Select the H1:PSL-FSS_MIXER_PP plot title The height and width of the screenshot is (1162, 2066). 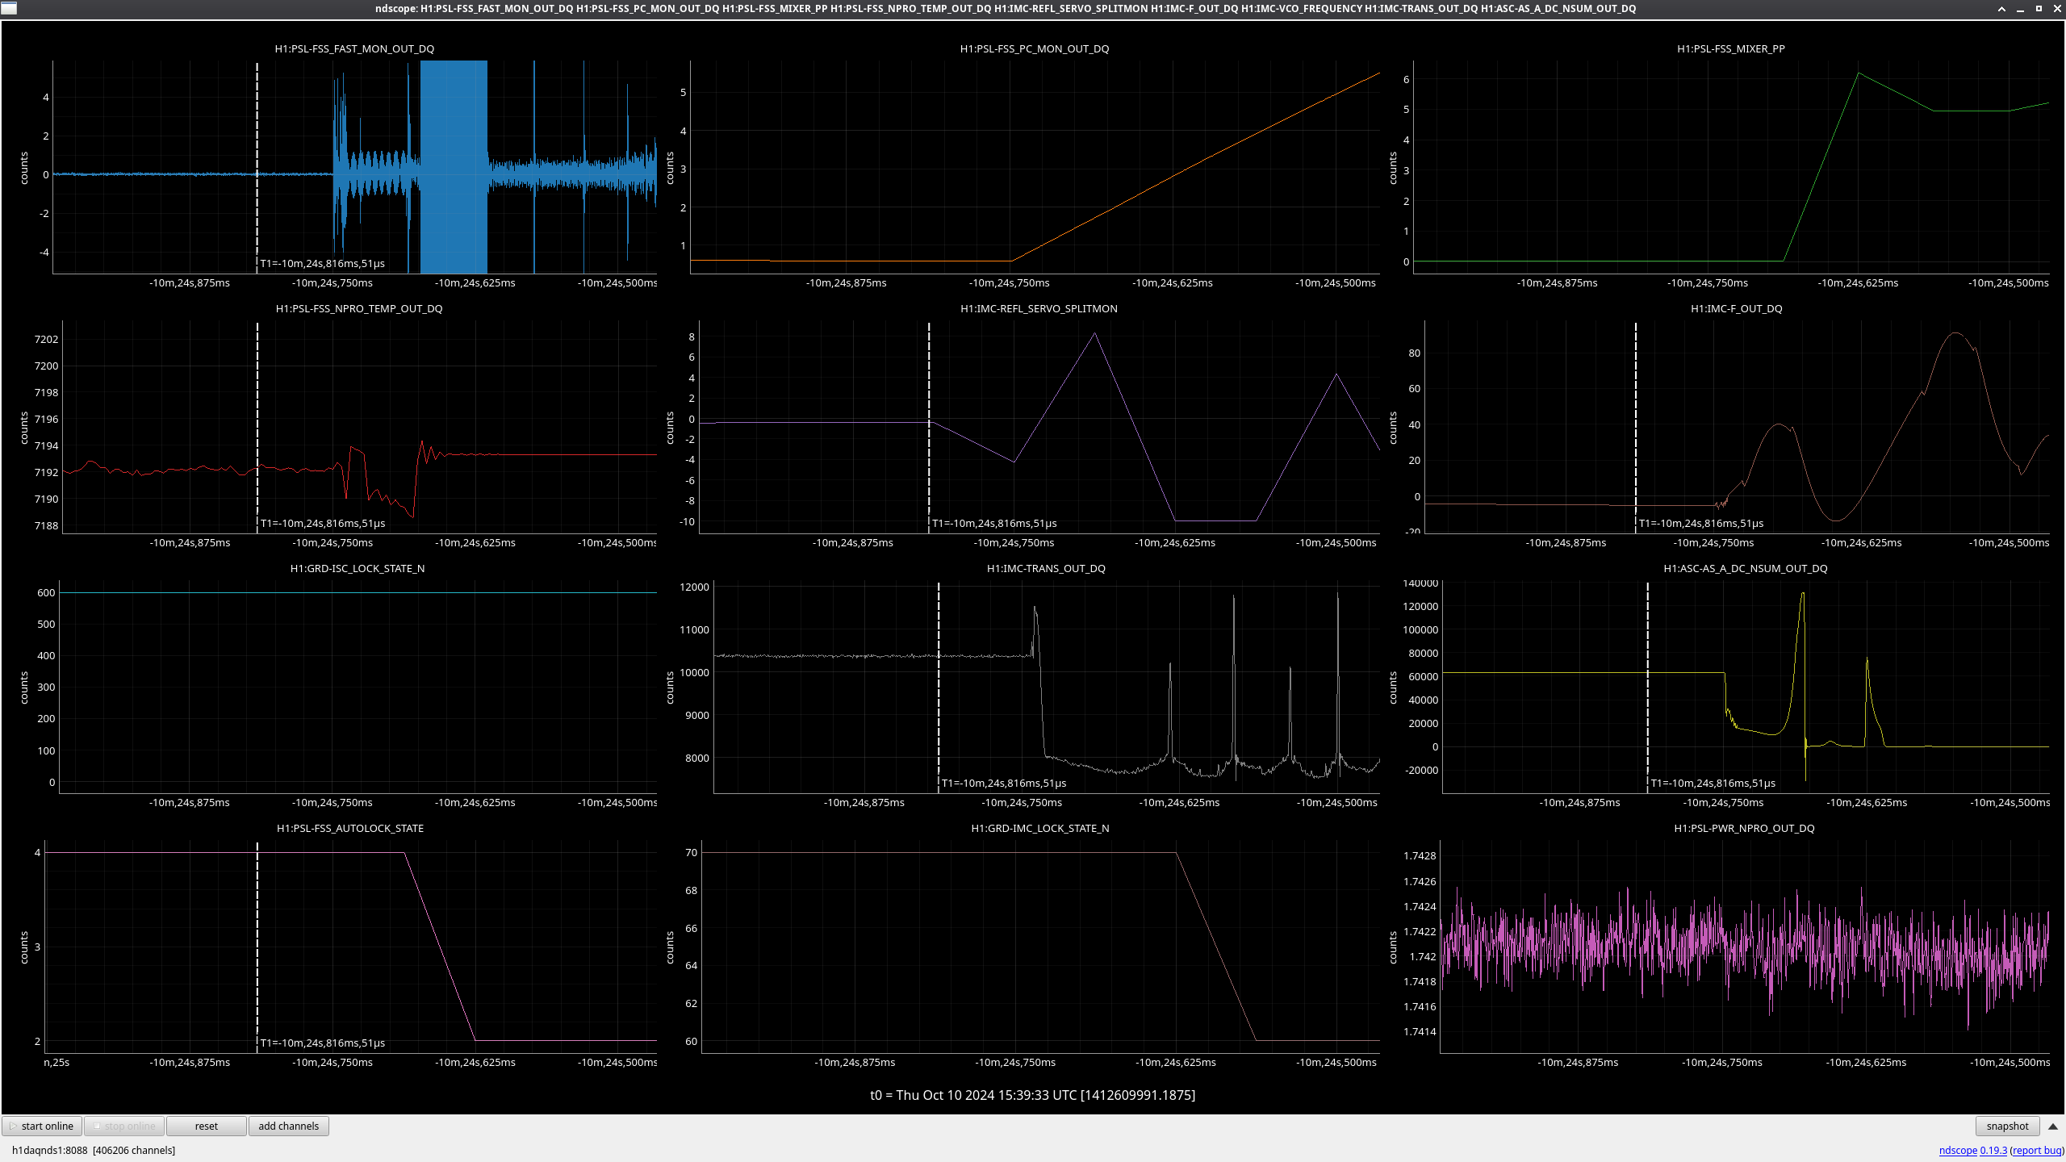click(x=1730, y=48)
